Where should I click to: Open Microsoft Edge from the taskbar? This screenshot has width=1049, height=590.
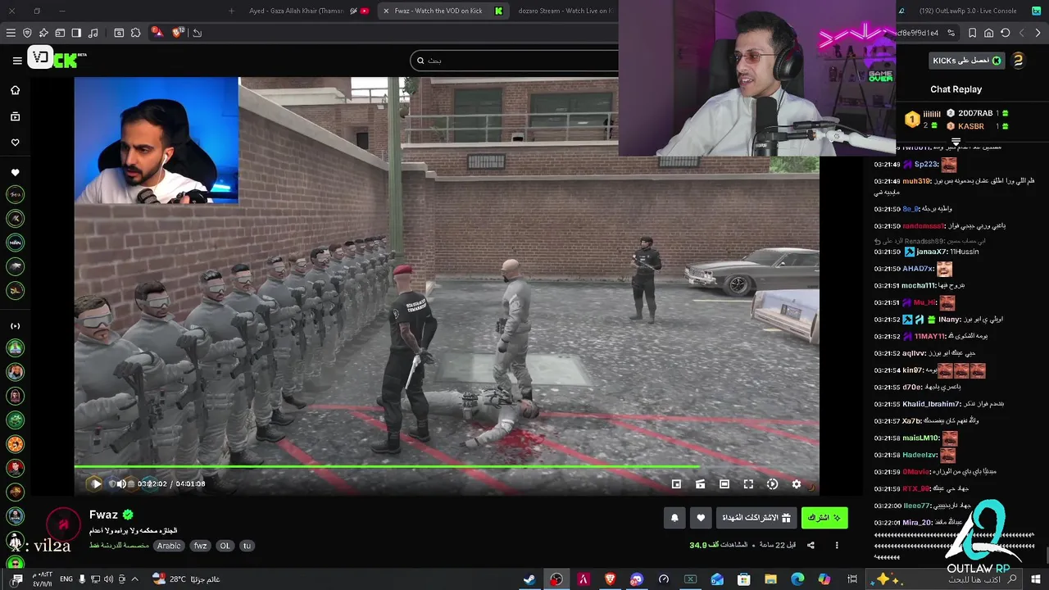coord(797,579)
